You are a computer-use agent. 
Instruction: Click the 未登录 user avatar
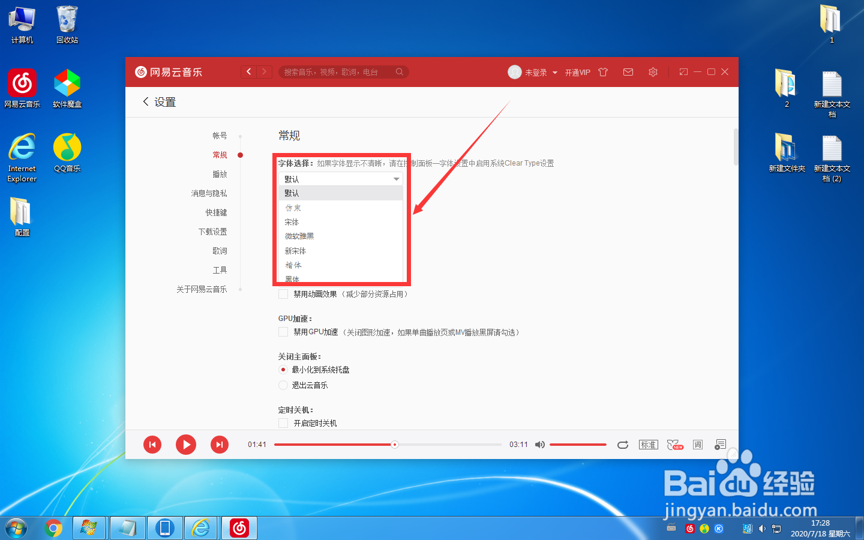(x=515, y=72)
